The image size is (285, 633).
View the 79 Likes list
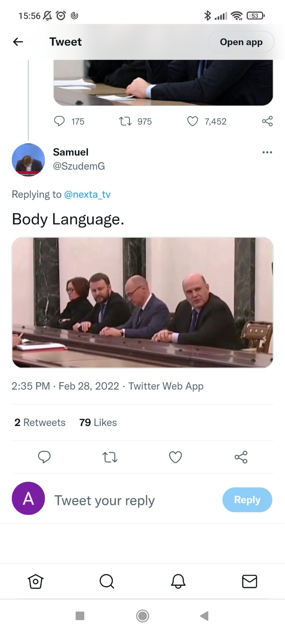pos(98,423)
